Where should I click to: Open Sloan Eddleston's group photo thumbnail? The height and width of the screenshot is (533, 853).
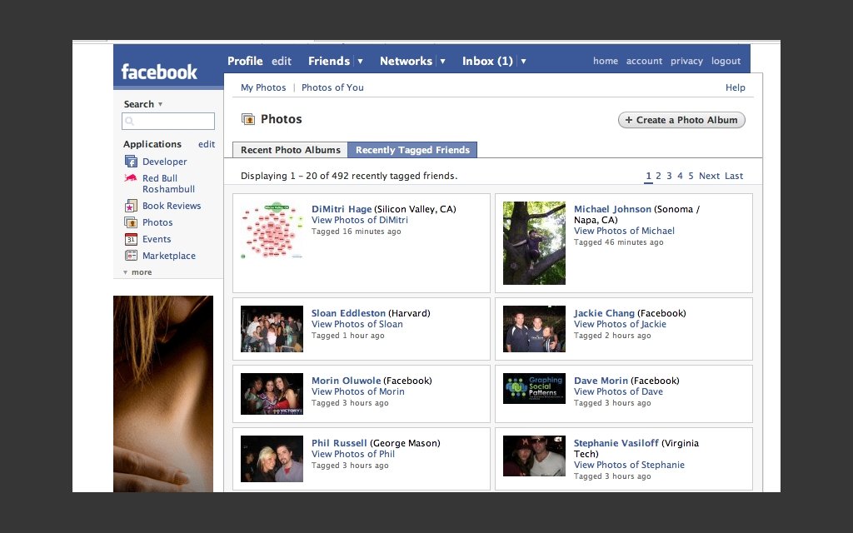(x=272, y=328)
